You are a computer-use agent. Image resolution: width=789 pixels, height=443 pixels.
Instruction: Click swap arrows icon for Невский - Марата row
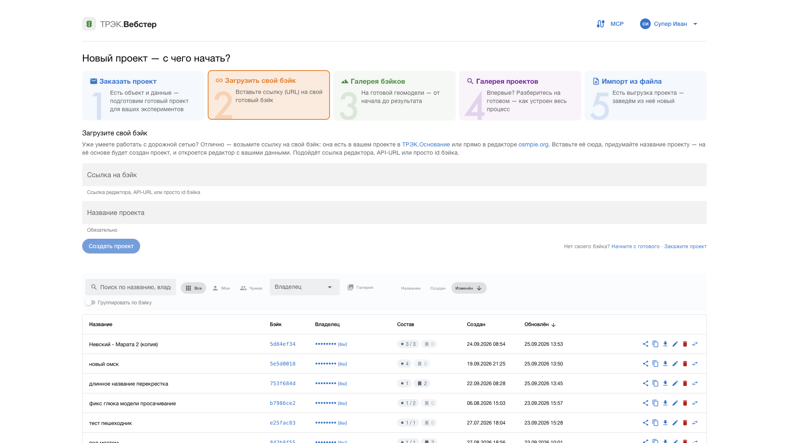point(694,344)
